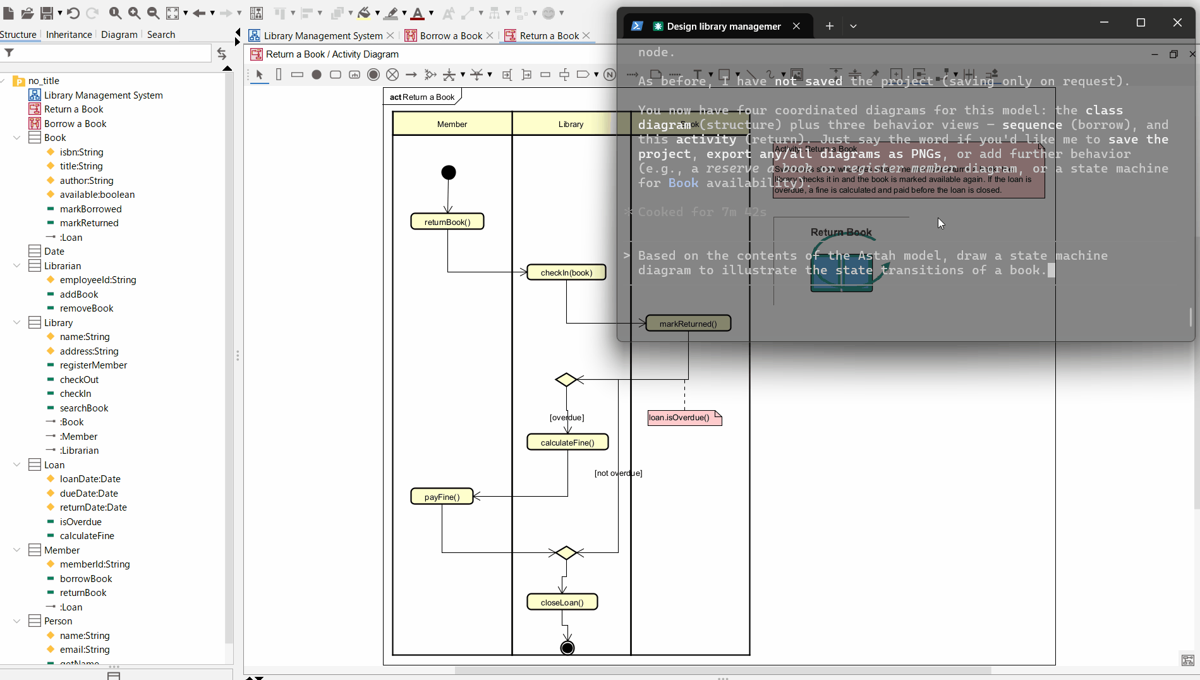Image resolution: width=1200 pixels, height=680 pixels.
Task: Reset zoom to 100 percent
Action: pyautogui.click(x=115, y=13)
